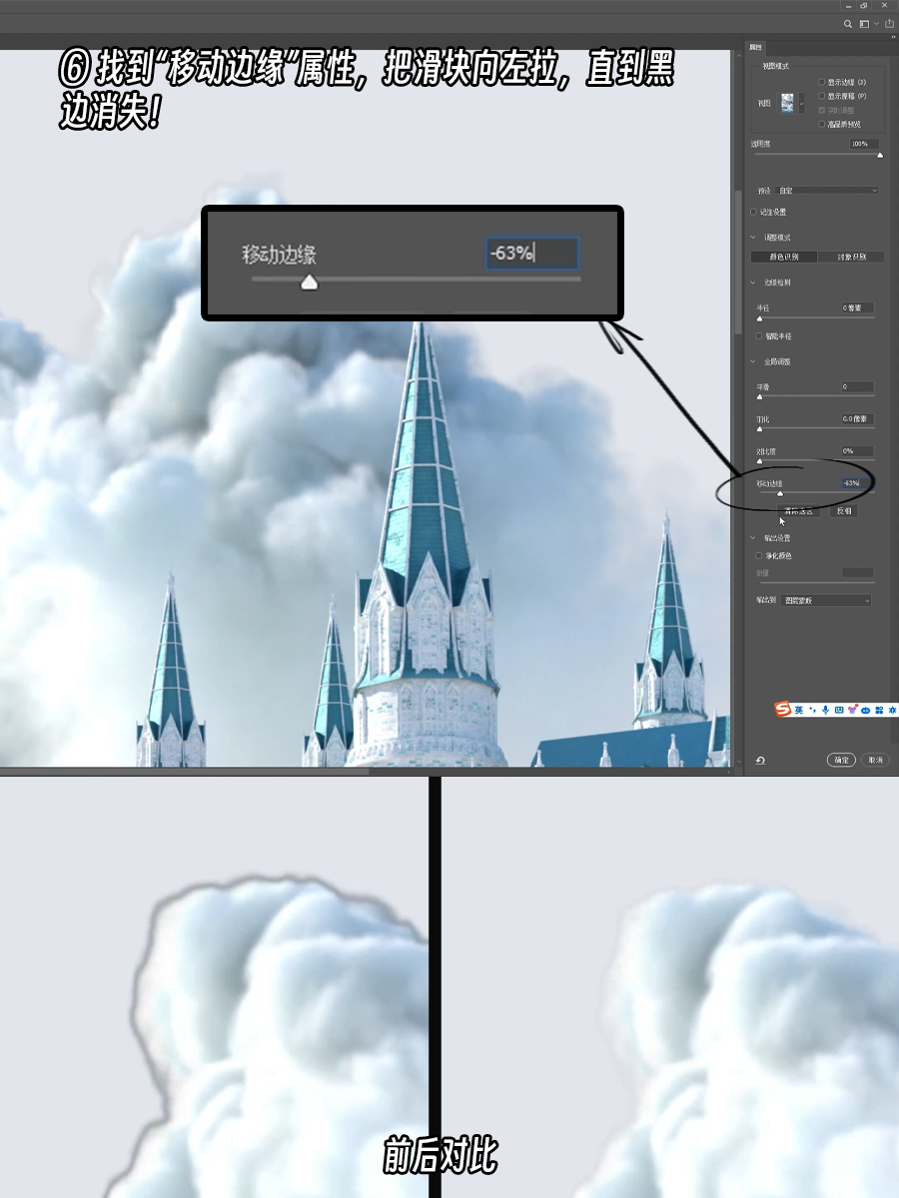Click the 半径 value field

coord(858,308)
